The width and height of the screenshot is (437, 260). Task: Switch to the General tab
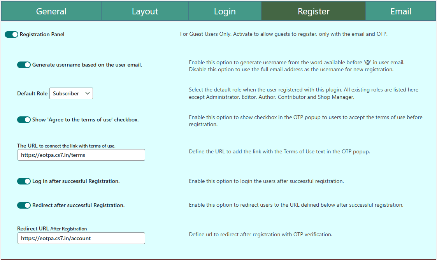point(51,11)
